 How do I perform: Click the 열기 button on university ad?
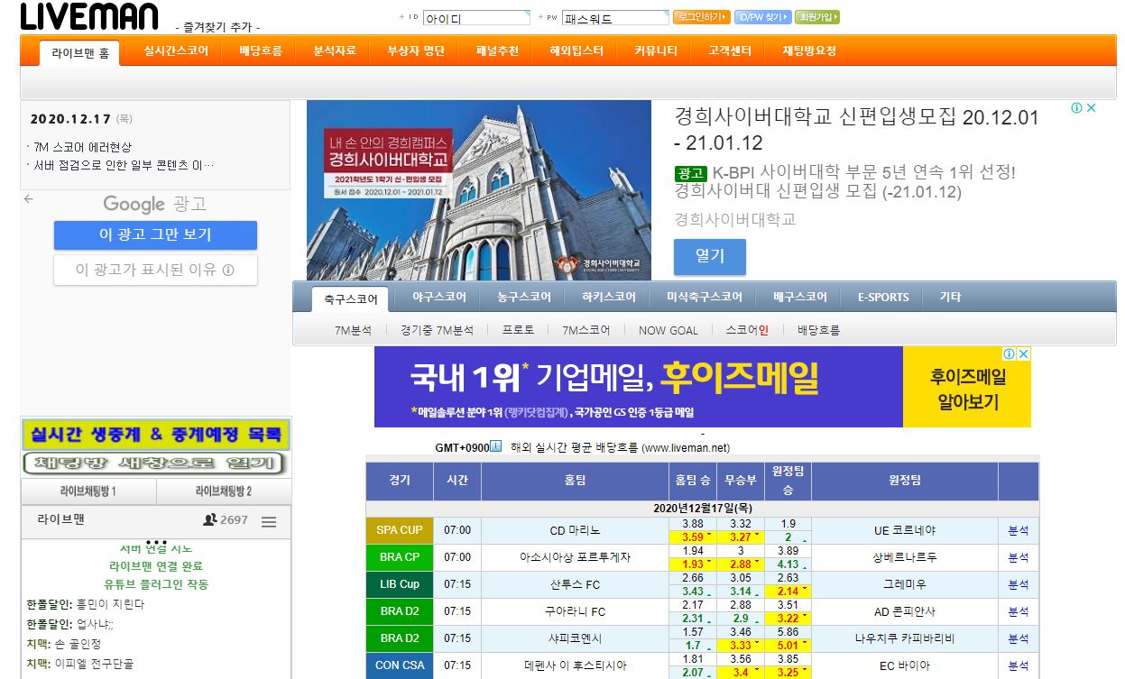pyautogui.click(x=710, y=256)
